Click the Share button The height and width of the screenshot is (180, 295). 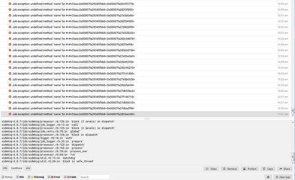point(285,169)
